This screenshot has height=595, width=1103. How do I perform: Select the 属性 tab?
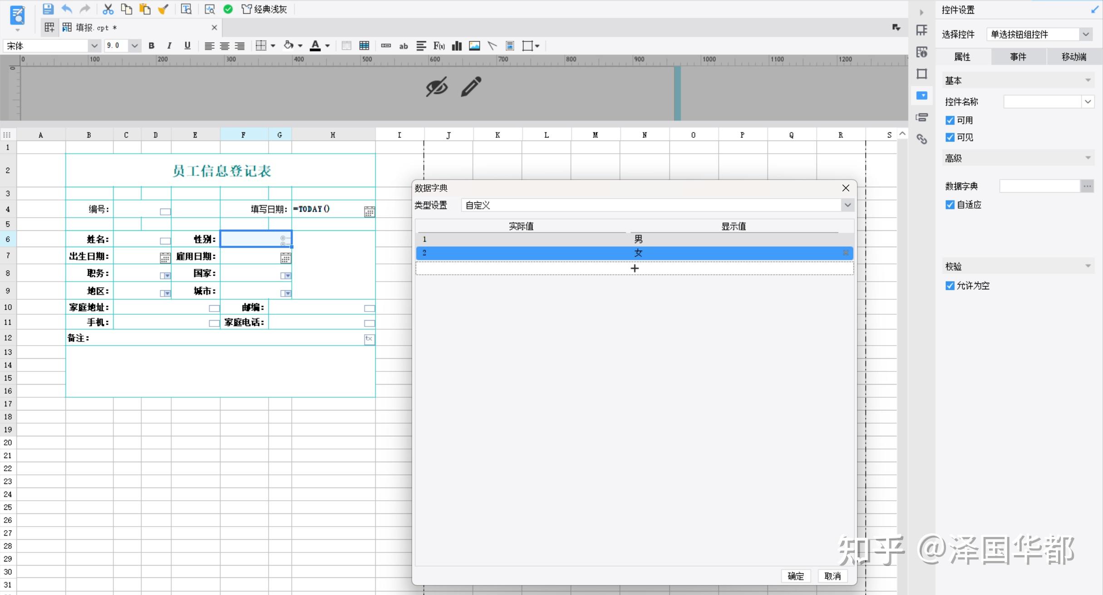click(962, 57)
